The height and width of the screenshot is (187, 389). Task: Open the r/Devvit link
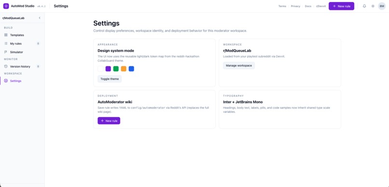tap(321, 6)
